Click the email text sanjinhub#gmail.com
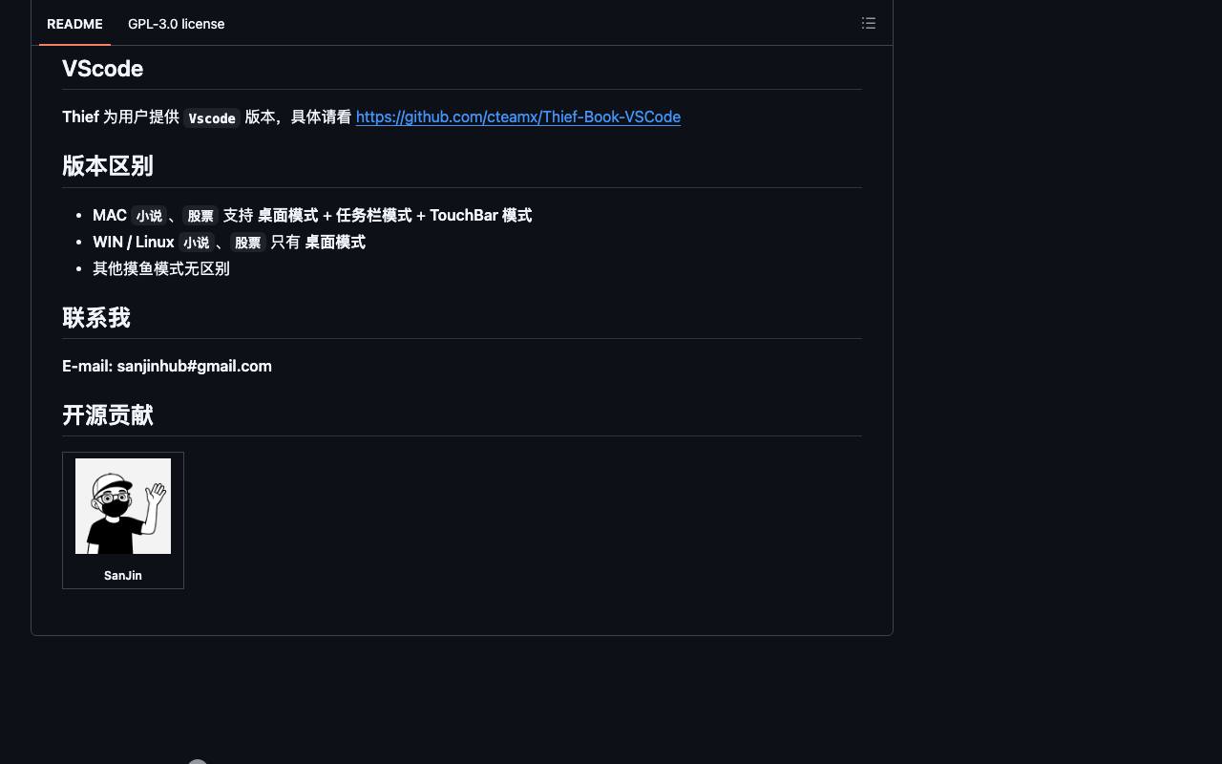This screenshot has width=1222, height=764. point(195,366)
